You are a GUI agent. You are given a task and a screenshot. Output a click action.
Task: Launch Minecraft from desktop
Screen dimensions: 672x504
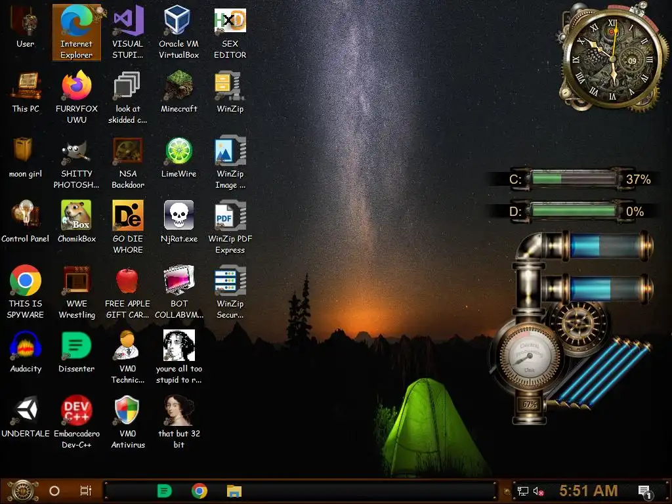pos(178,93)
